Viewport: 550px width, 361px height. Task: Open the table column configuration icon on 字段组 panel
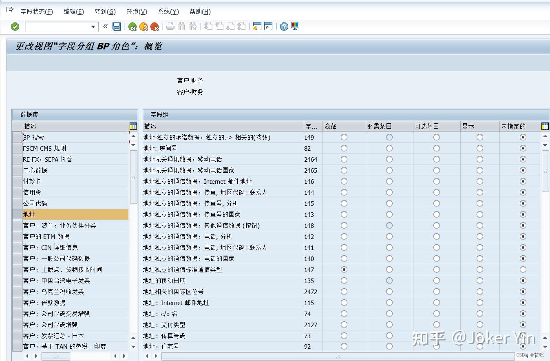coord(545,126)
